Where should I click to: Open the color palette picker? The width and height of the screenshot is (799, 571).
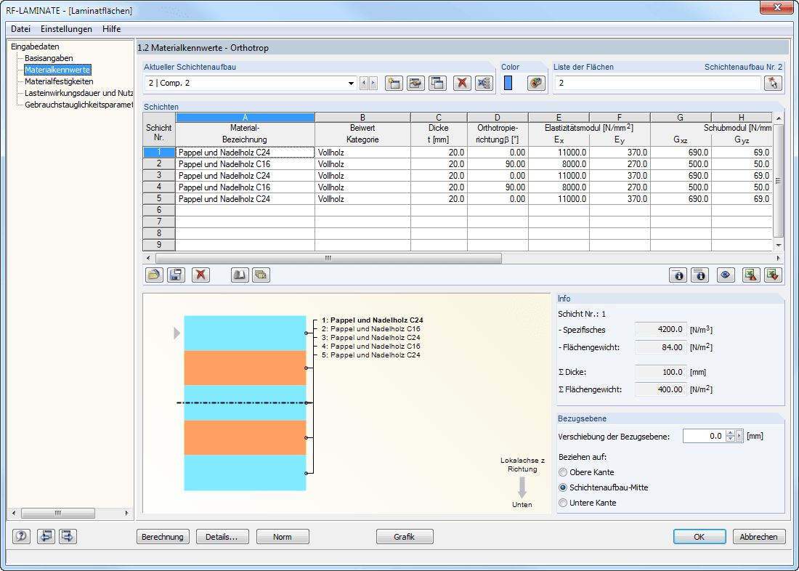535,83
